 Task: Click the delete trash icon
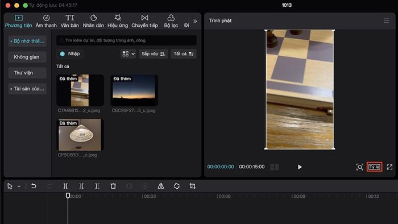[113, 186]
